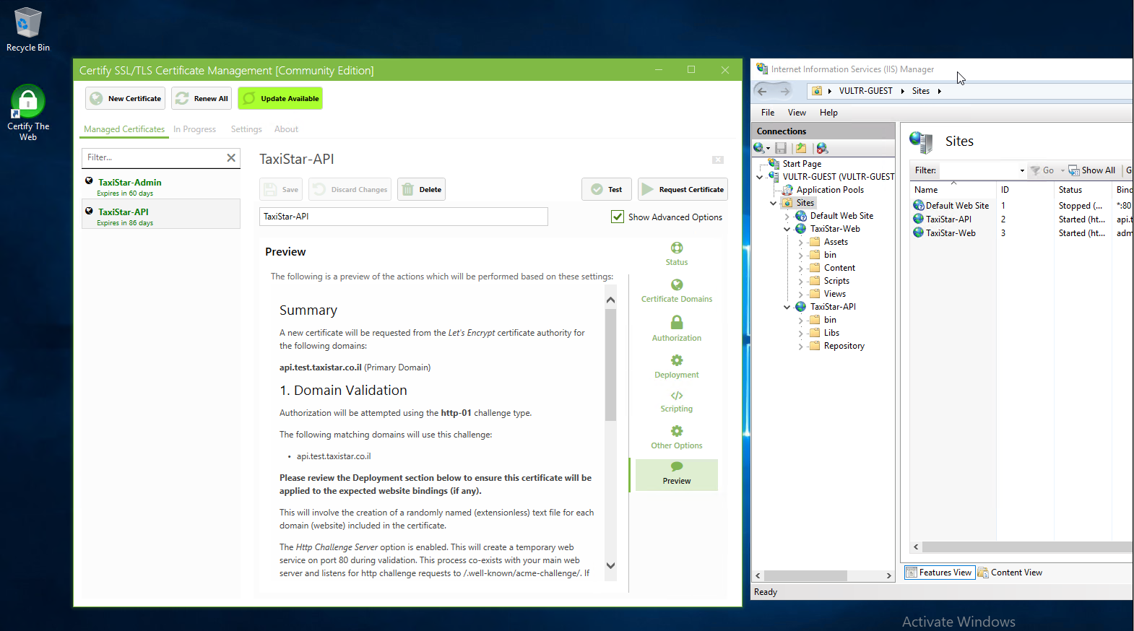Image resolution: width=1134 pixels, height=631 pixels.
Task: Click Connections toolbar up-folder icon
Action: [x=801, y=148]
